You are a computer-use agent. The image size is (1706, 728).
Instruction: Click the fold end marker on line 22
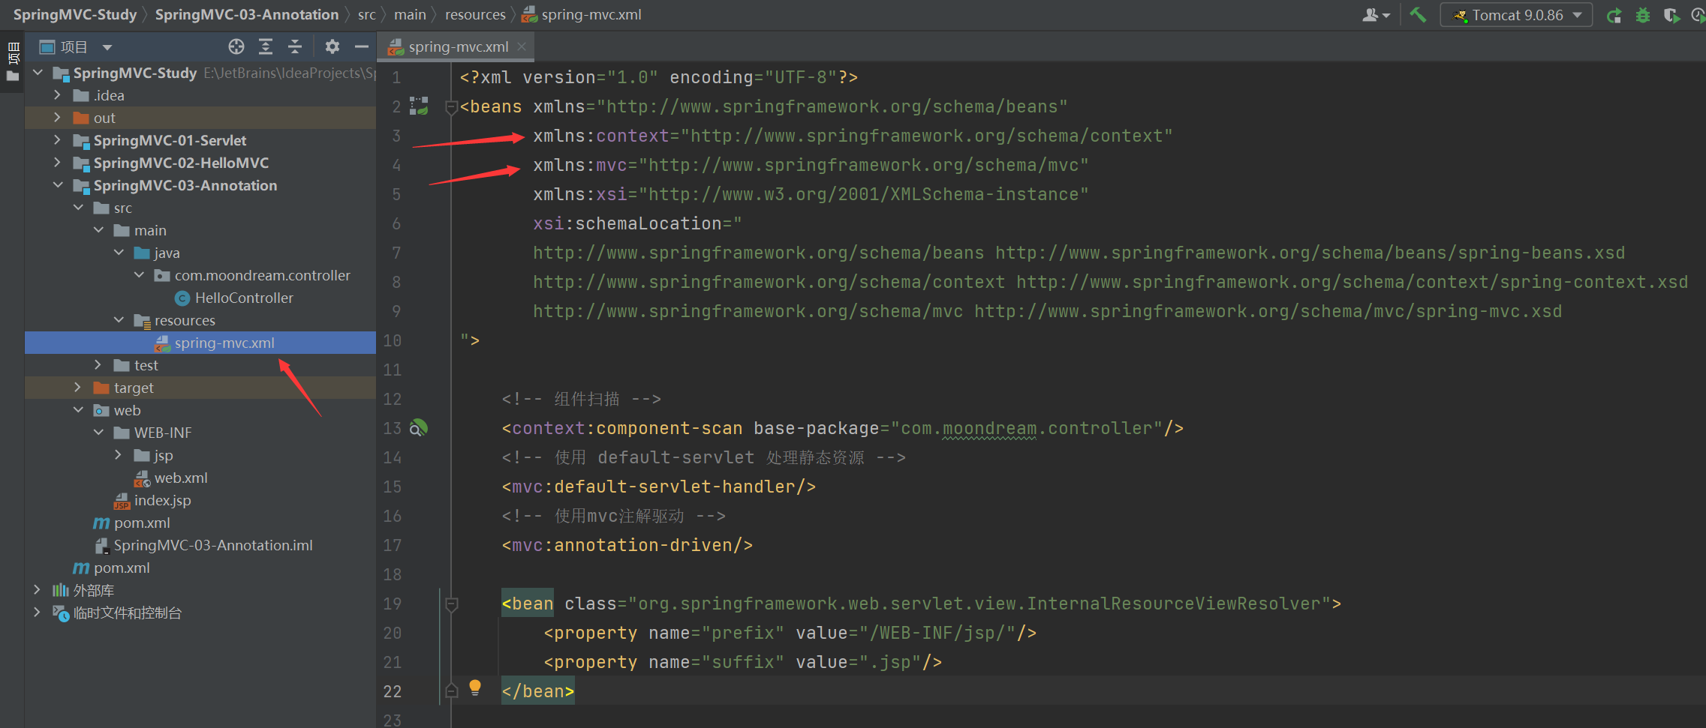coord(451,691)
